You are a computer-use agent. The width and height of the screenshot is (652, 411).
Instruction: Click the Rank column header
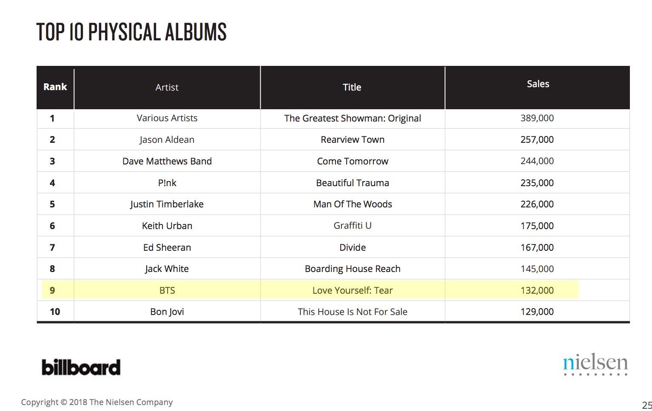pyautogui.click(x=55, y=87)
